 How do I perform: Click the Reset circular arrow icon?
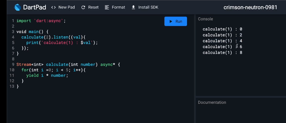(83, 7)
